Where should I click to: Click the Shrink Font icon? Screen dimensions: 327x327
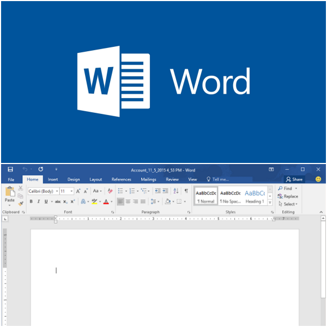(x=86, y=191)
